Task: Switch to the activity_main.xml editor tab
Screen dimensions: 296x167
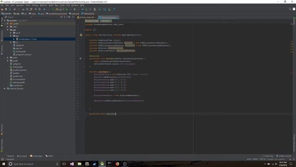Action: coord(86,17)
